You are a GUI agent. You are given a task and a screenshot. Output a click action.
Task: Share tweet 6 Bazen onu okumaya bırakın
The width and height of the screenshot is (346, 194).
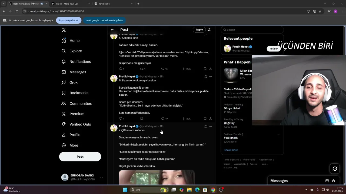pos(211,119)
